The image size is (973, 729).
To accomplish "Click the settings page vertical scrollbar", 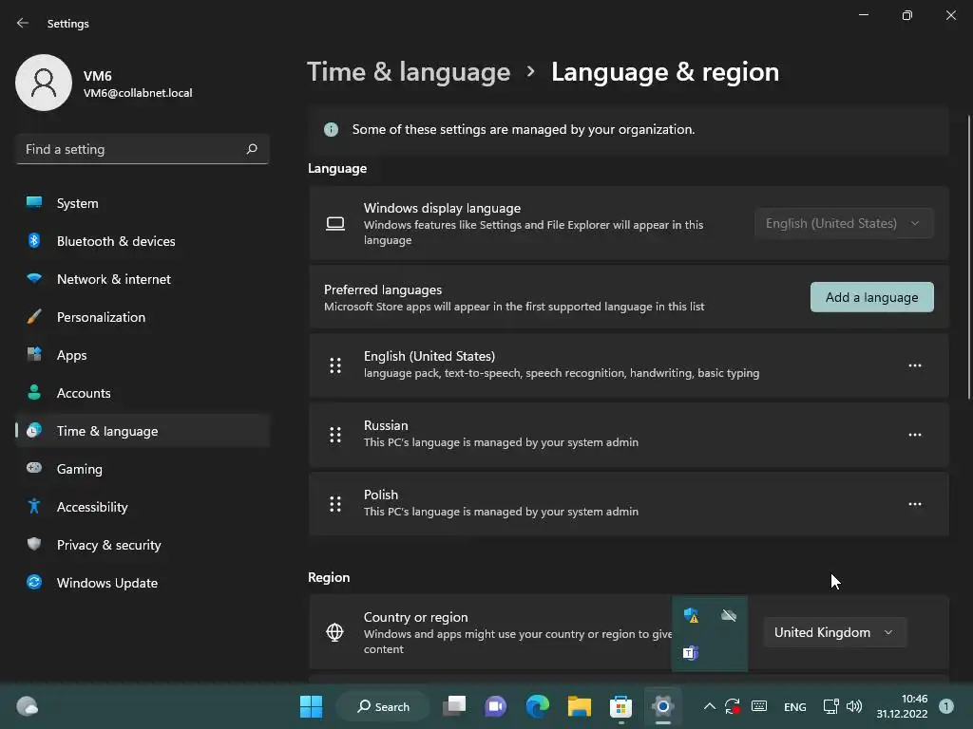I will point(968,256).
